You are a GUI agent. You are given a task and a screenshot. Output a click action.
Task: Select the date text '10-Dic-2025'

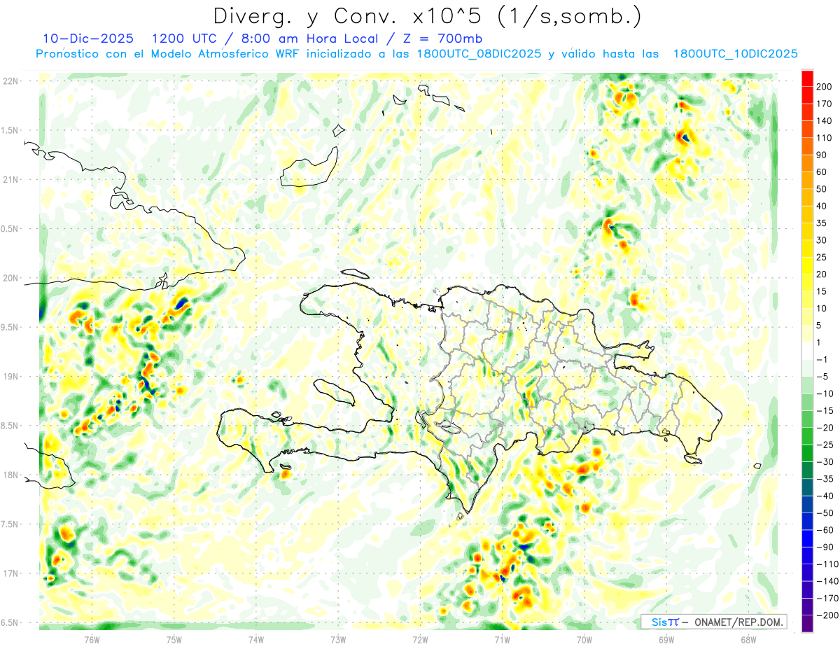[x=87, y=39]
